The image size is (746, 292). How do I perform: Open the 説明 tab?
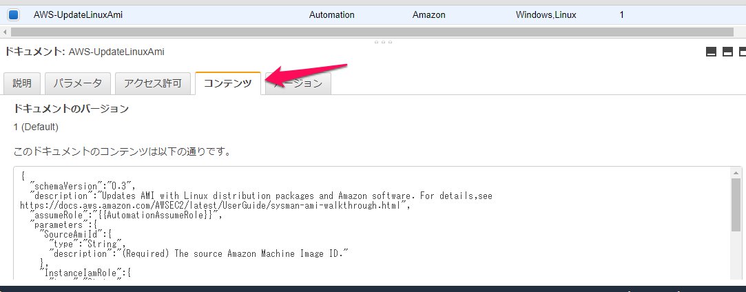[22, 83]
